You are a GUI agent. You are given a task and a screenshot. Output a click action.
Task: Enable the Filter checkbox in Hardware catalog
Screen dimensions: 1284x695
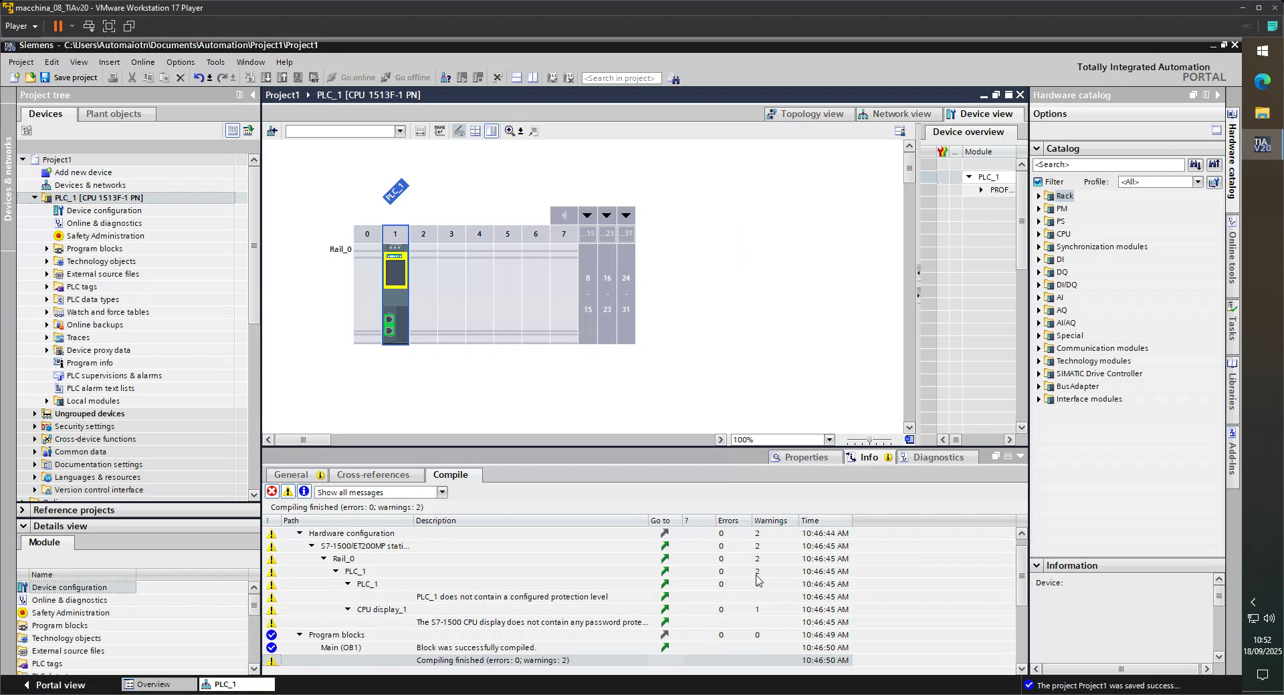1038,181
